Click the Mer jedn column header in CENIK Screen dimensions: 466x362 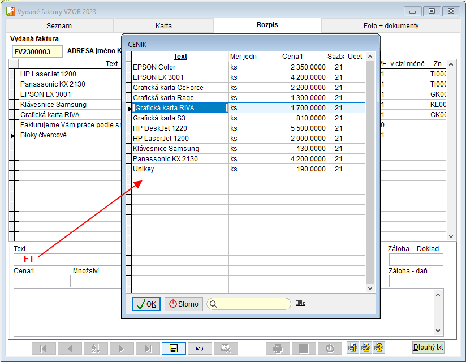click(x=243, y=57)
